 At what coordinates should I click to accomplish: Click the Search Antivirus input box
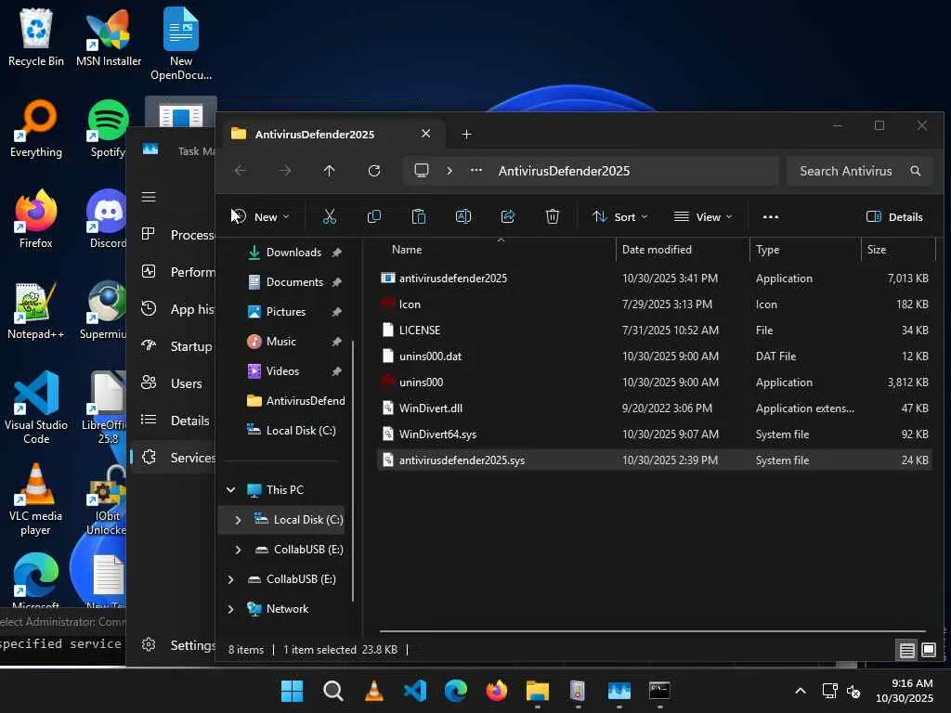click(845, 171)
